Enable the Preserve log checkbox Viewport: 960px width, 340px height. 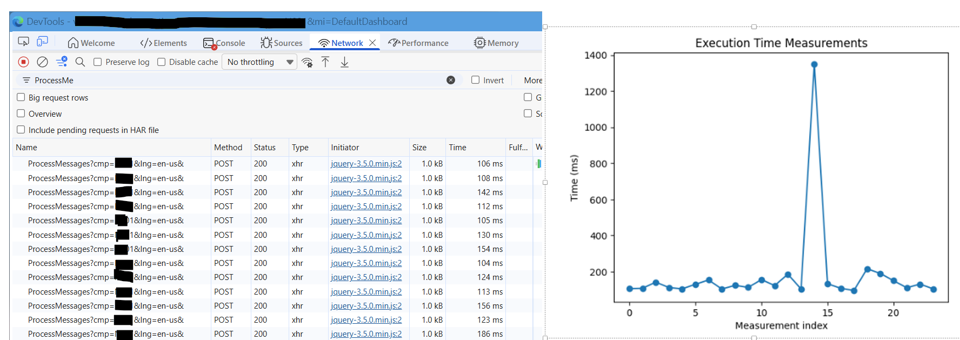(x=98, y=62)
